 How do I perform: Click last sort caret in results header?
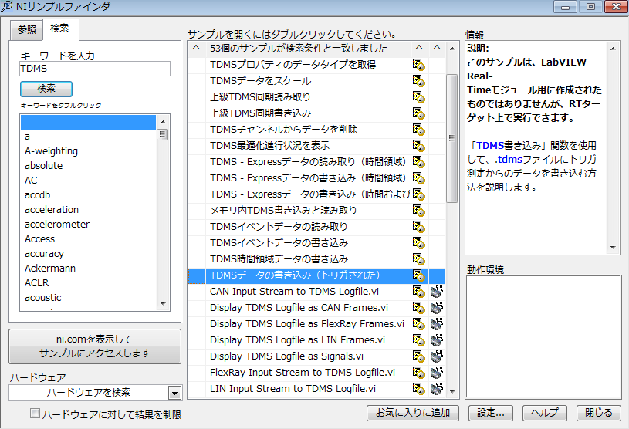coord(437,48)
